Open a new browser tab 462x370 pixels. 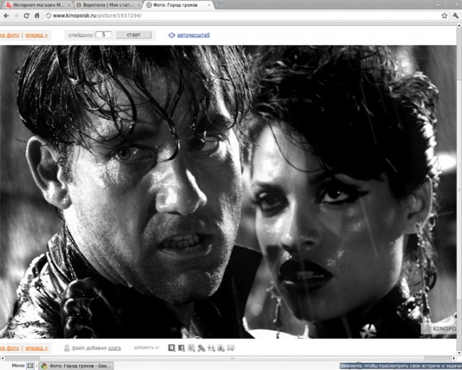(220, 4)
